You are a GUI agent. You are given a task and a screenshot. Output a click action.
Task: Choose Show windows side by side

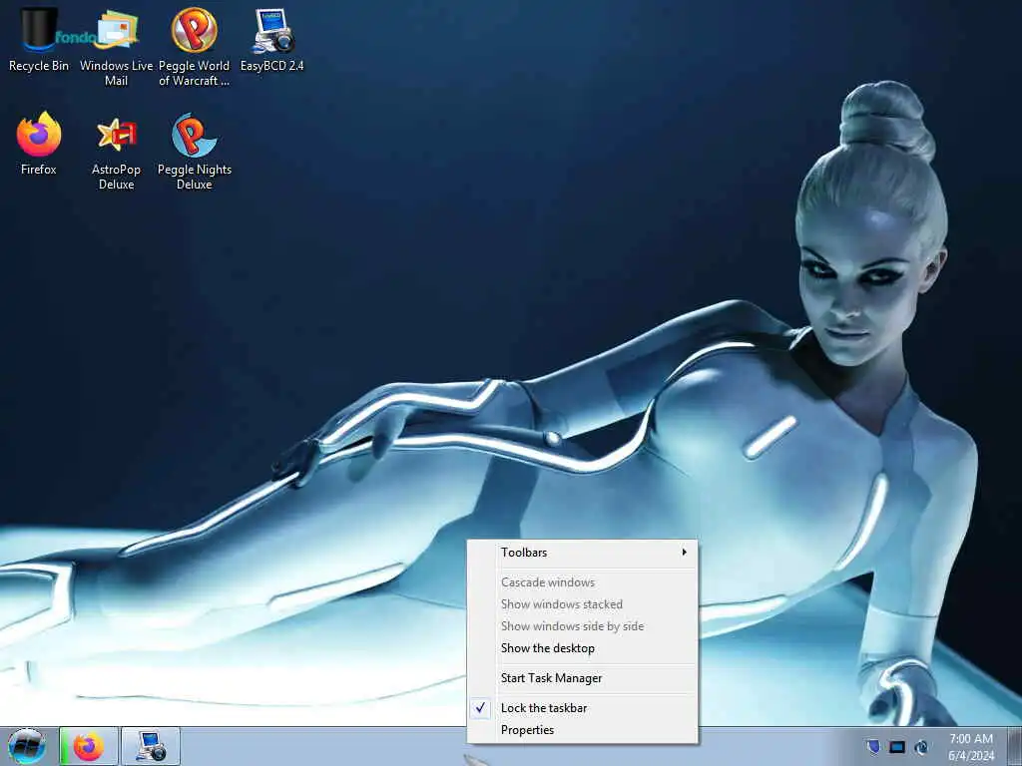click(583, 626)
